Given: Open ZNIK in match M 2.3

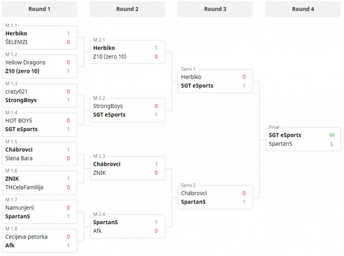Looking at the screenshot, I should click(100, 173).
